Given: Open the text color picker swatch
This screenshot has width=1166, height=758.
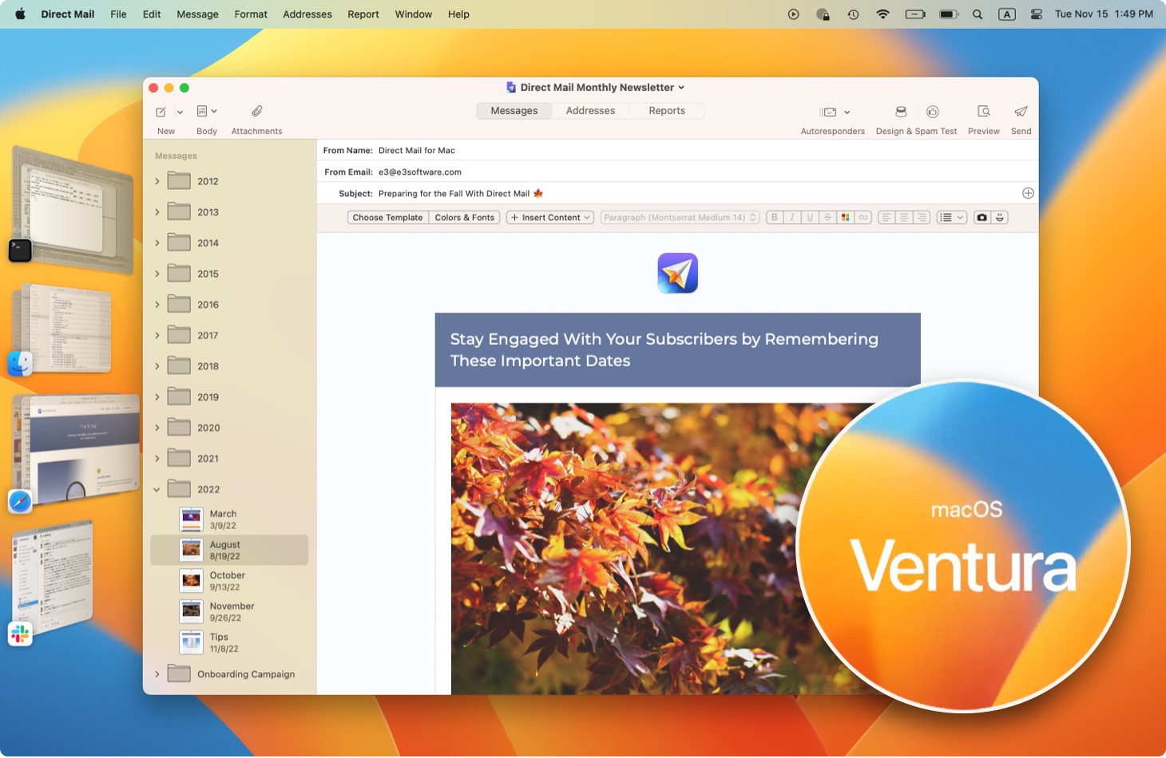Looking at the screenshot, I should click(x=845, y=217).
